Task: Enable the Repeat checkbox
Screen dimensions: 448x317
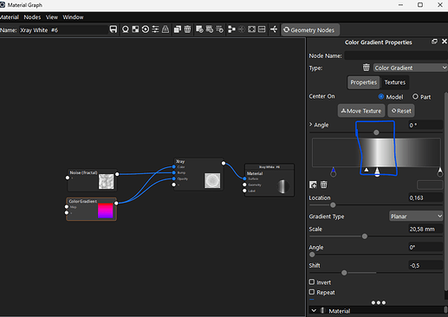Action: [x=312, y=292]
